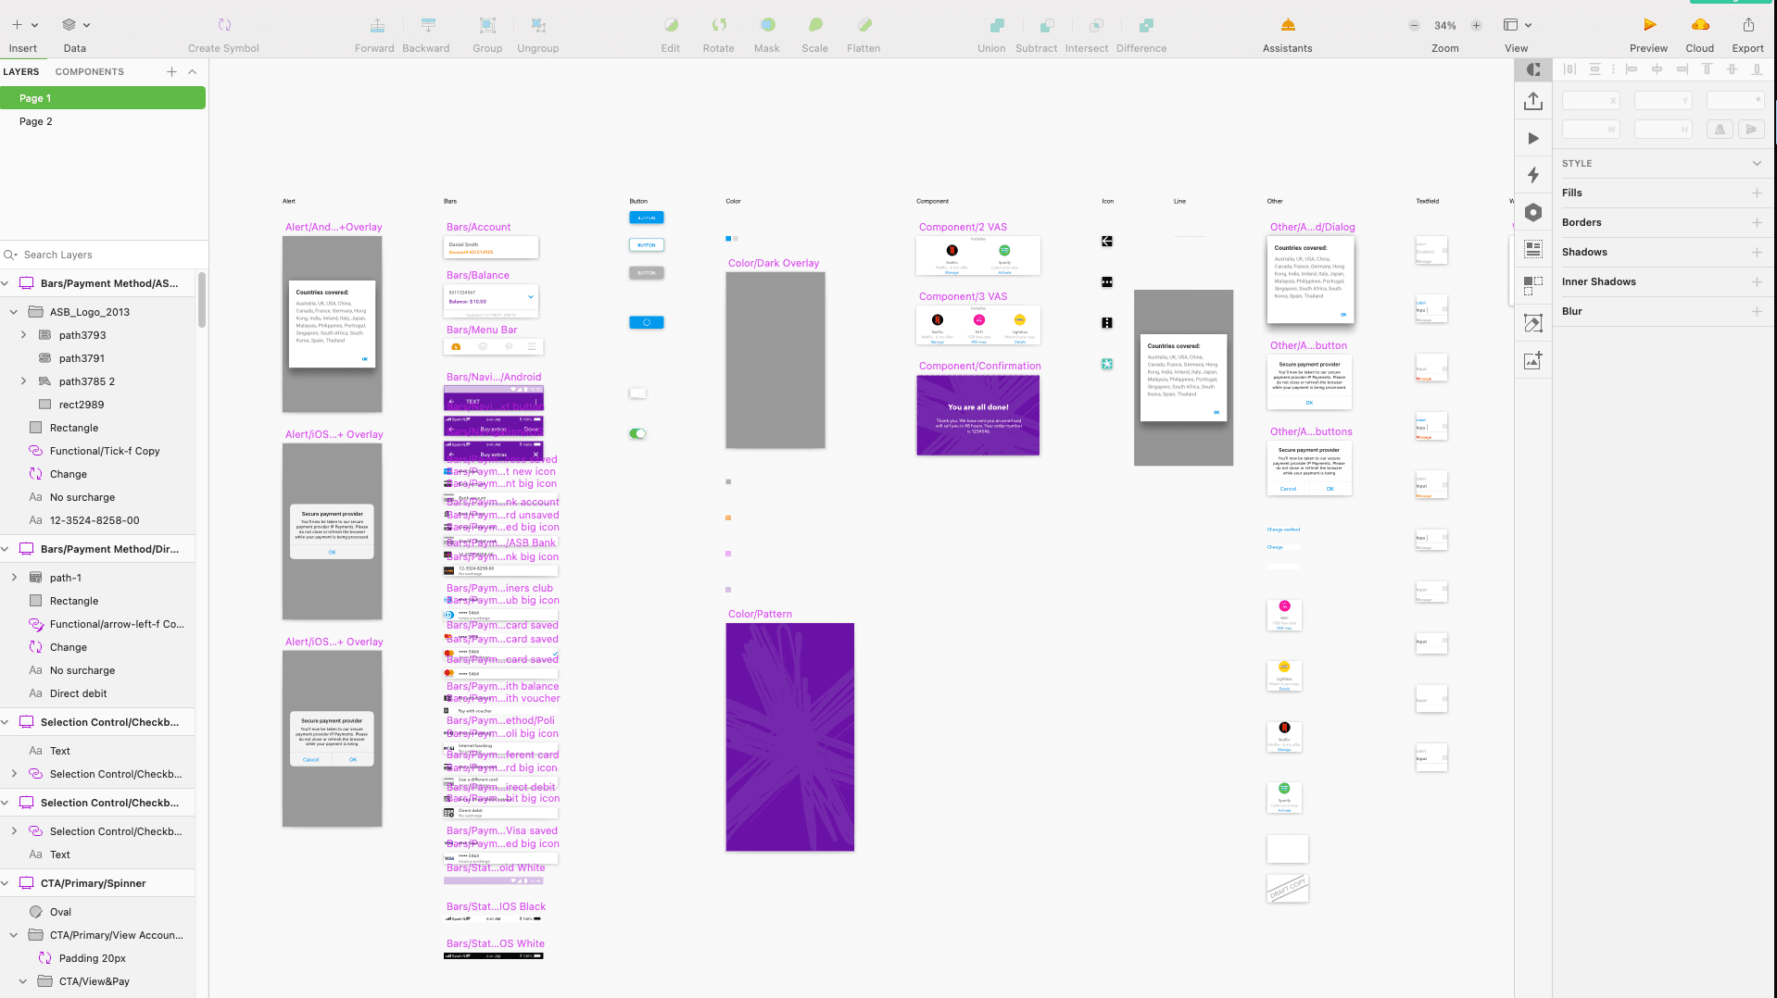
Task: Select the Component/Confirmation artboard
Action: pyautogui.click(x=978, y=415)
